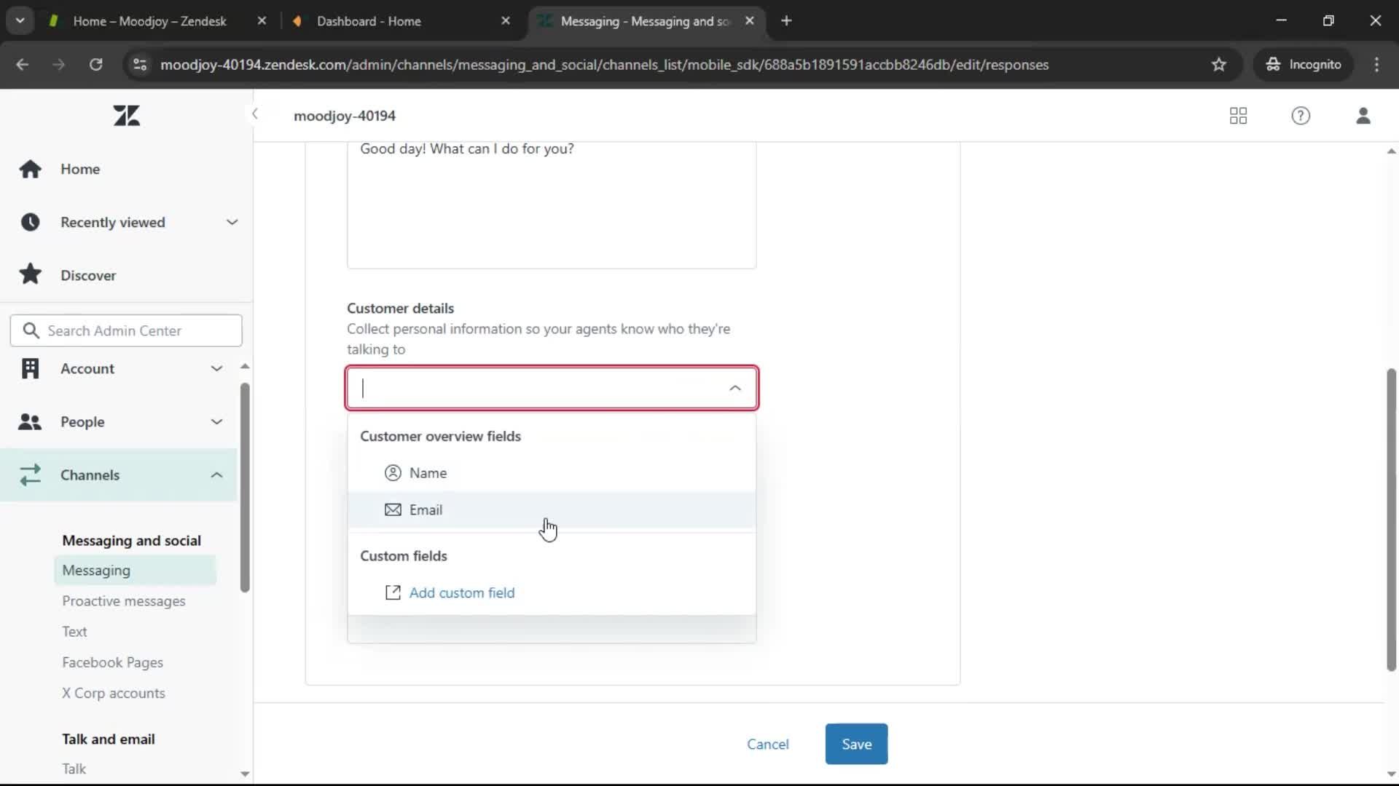Screen dimensions: 1399x786
Task: Select the Name field option
Action: click(x=552, y=473)
